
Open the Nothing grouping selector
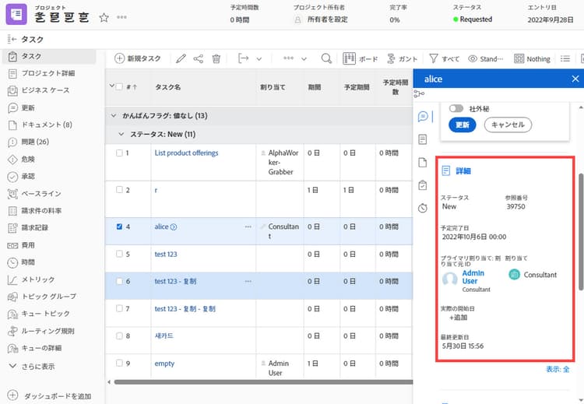click(x=533, y=59)
